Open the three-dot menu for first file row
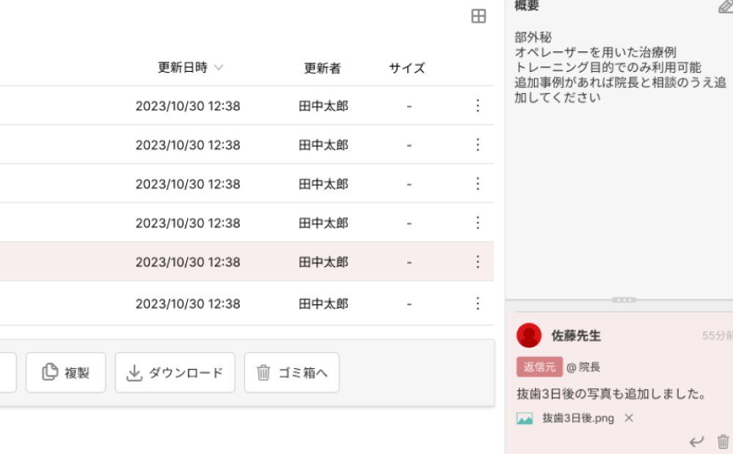Image resolution: width=733 pixels, height=454 pixels. [478, 106]
